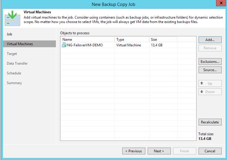This screenshot has height=160, width=227.
Task: Proceed with the Next button
Action: point(159,151)
